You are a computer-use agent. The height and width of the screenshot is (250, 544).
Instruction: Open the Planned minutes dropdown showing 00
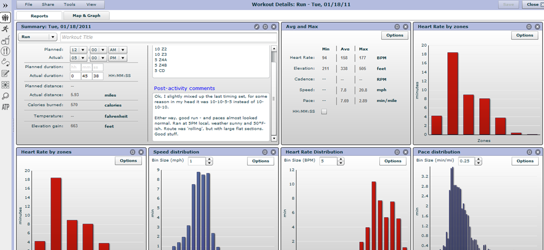(x=98, y=49)
